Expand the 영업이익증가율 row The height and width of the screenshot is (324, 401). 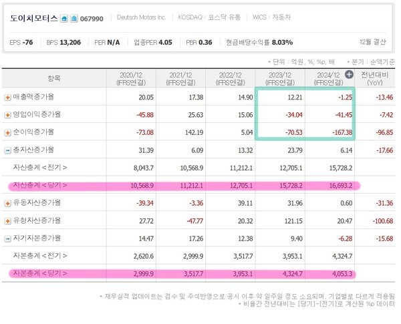7,115
